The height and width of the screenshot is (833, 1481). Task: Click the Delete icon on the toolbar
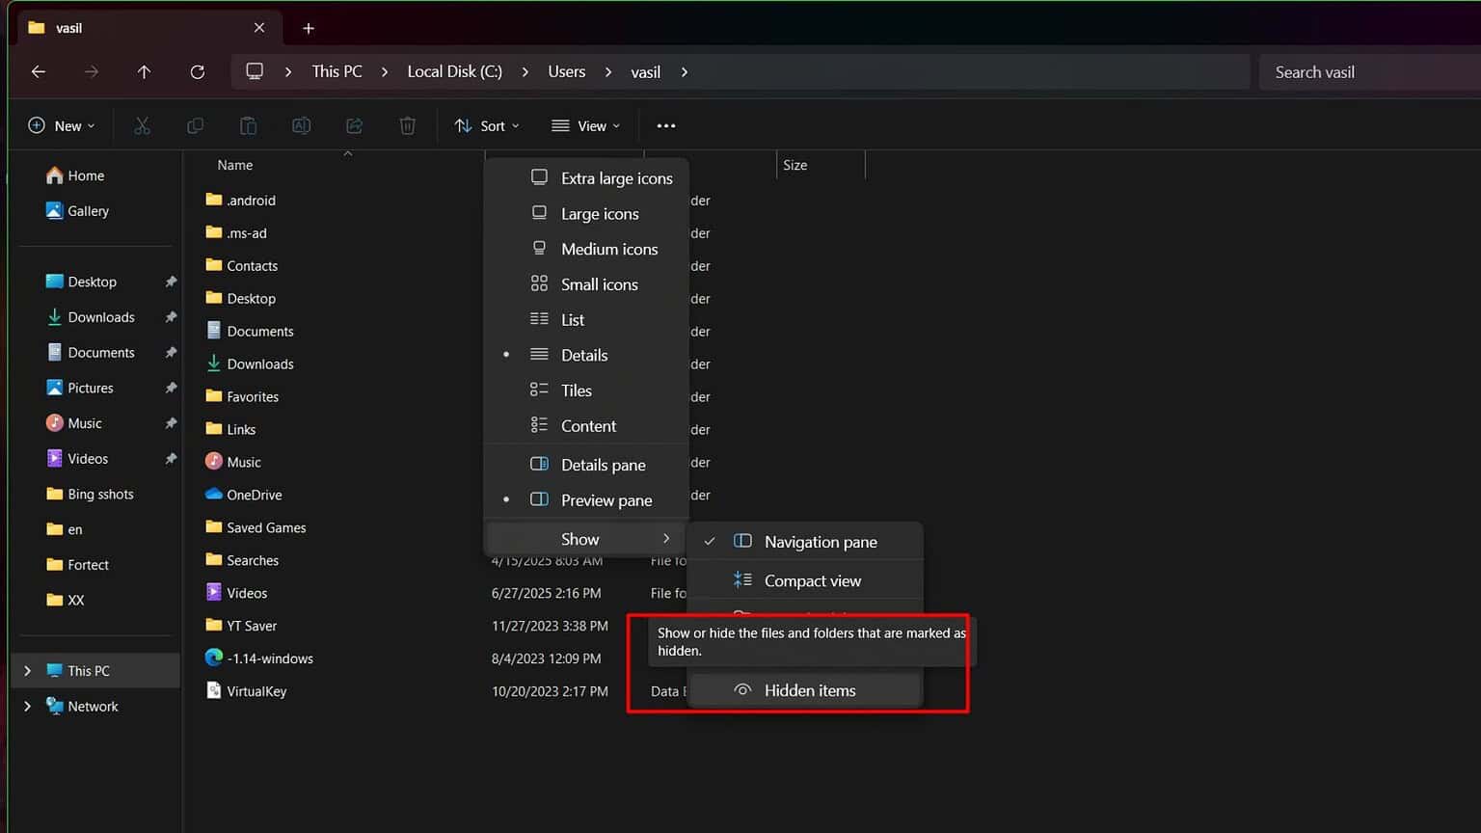(407, 125)
